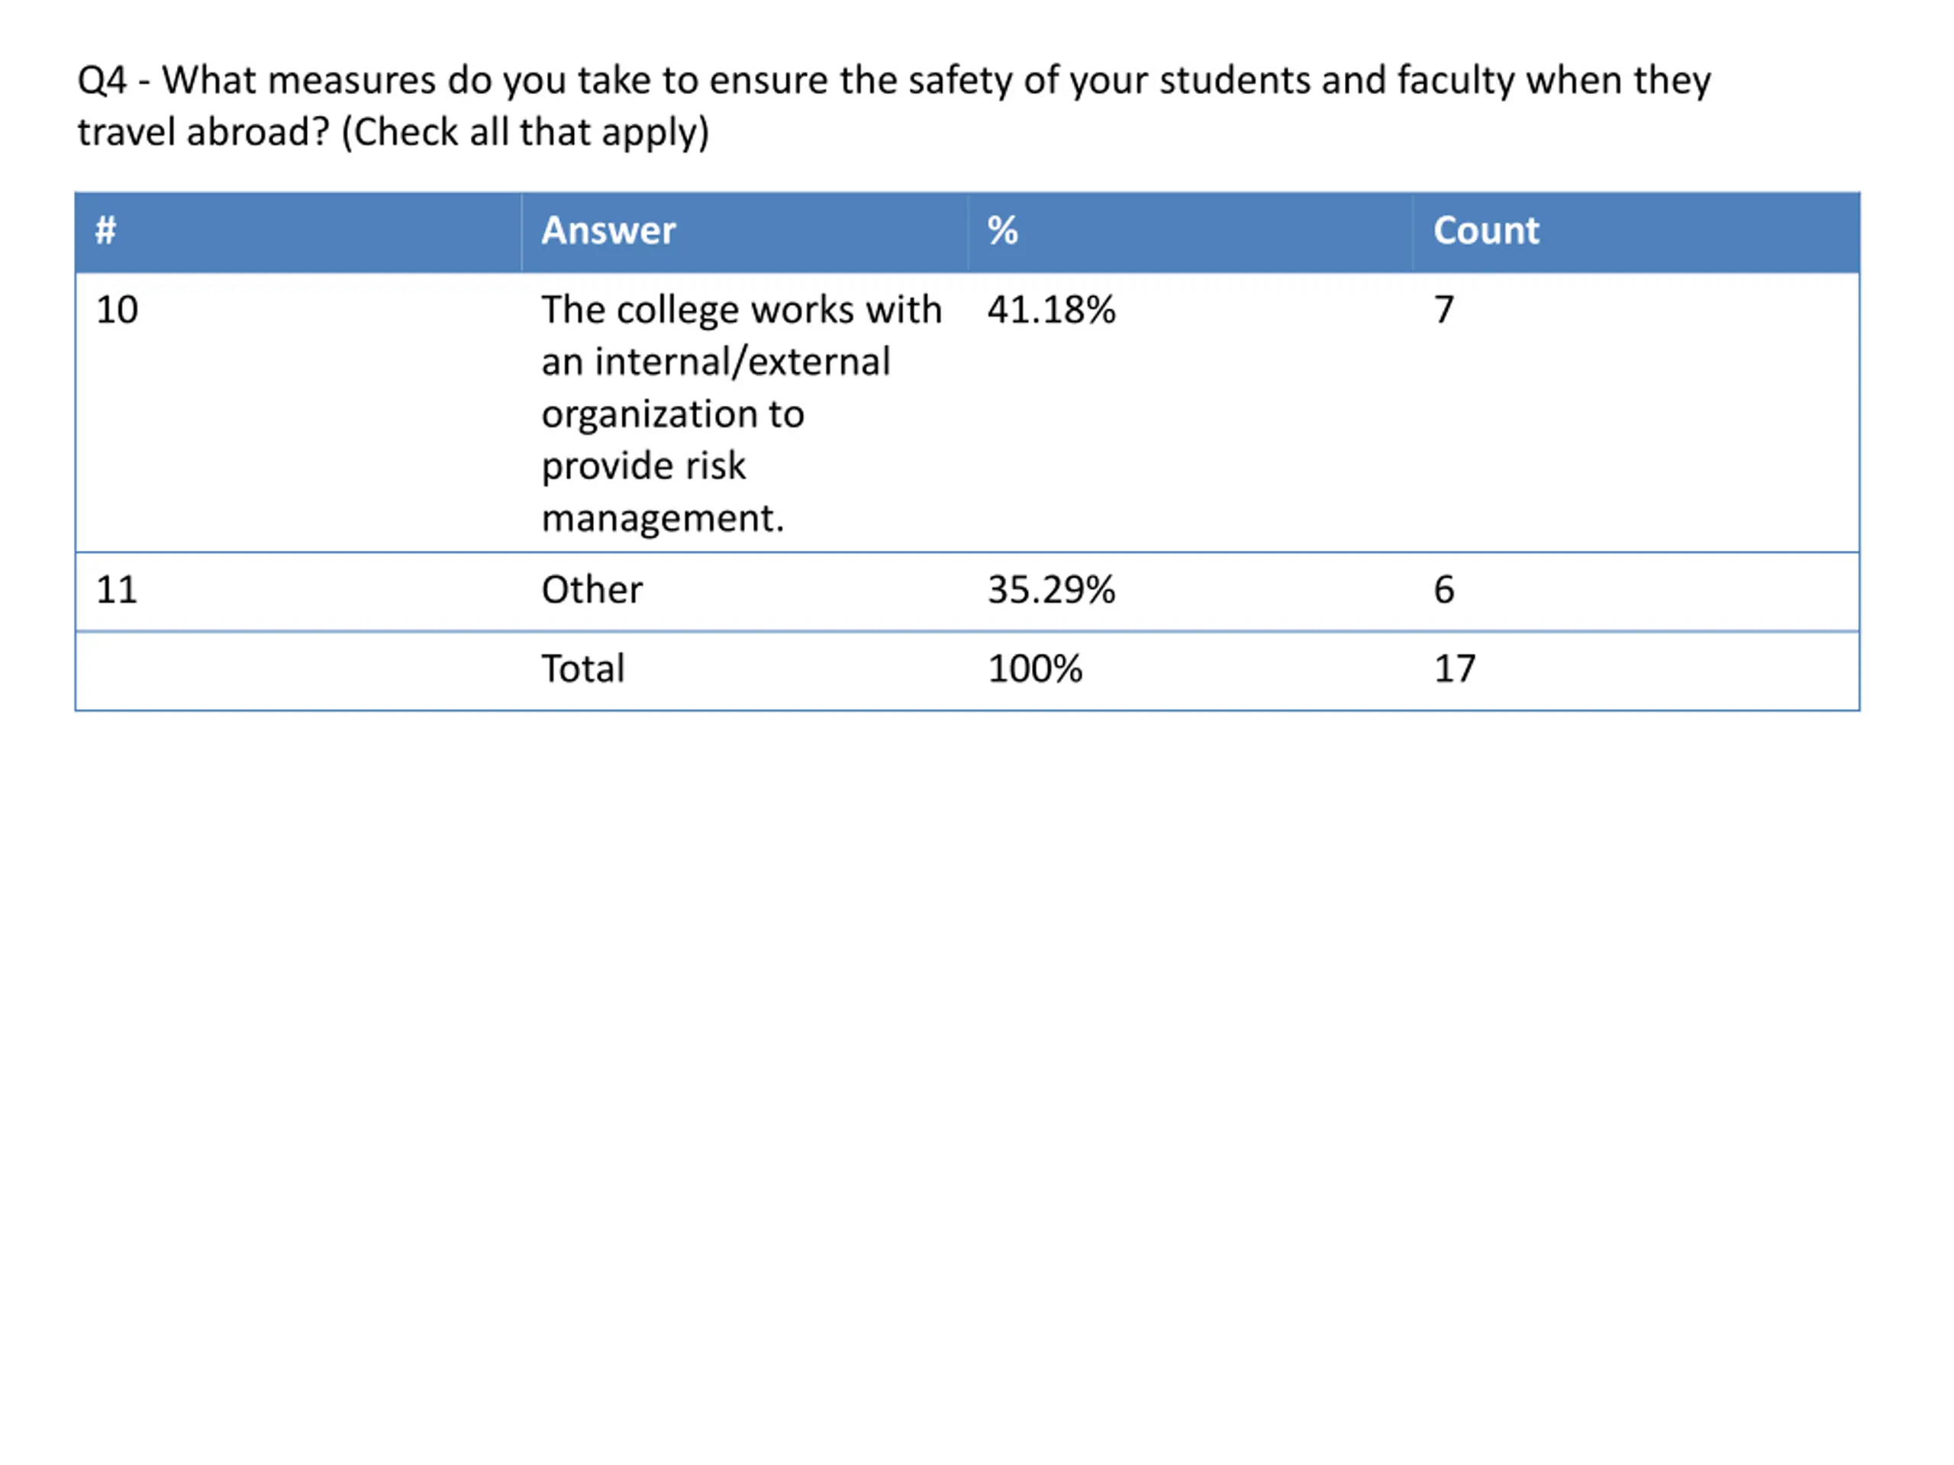This screenshot has height=1465, width=1954.
Task: Select the 'Count' column header
Action: (x=1637, y=232)
